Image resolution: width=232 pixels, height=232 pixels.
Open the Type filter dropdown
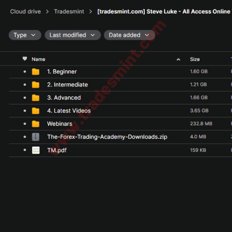pos(25,35)
